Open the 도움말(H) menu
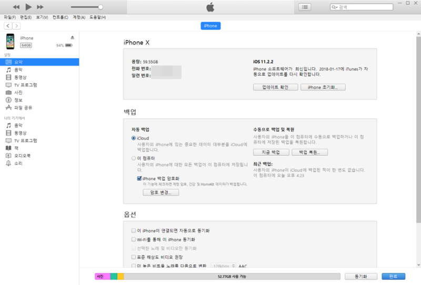Image resolution: width=421 pixels, height=285 pixels. [x=97, y=17]
